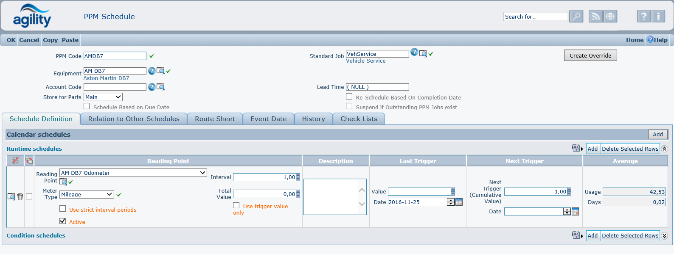Click Delete Selected Rows for Runtime schedules
Screen dimensions: 674x254
point(630,149)
